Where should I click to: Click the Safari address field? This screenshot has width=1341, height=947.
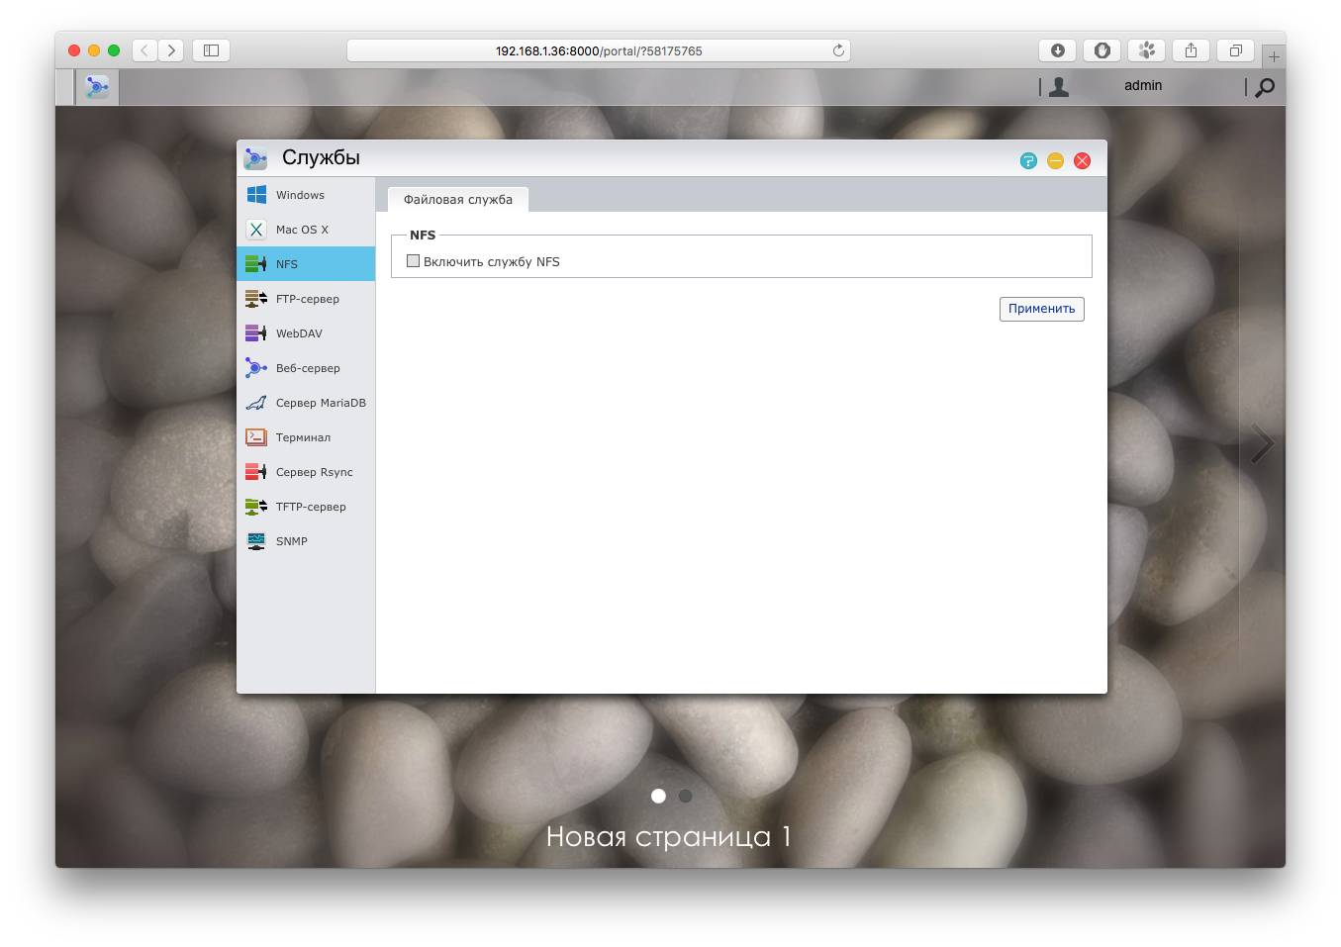point(599,50)
